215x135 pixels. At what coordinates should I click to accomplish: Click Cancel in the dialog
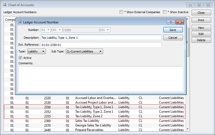tap(173, 37)
